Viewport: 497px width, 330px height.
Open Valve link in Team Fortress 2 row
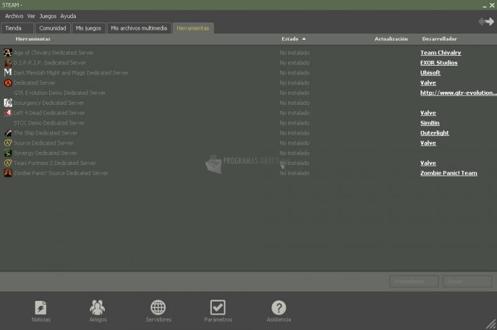(x=428, y=163)
